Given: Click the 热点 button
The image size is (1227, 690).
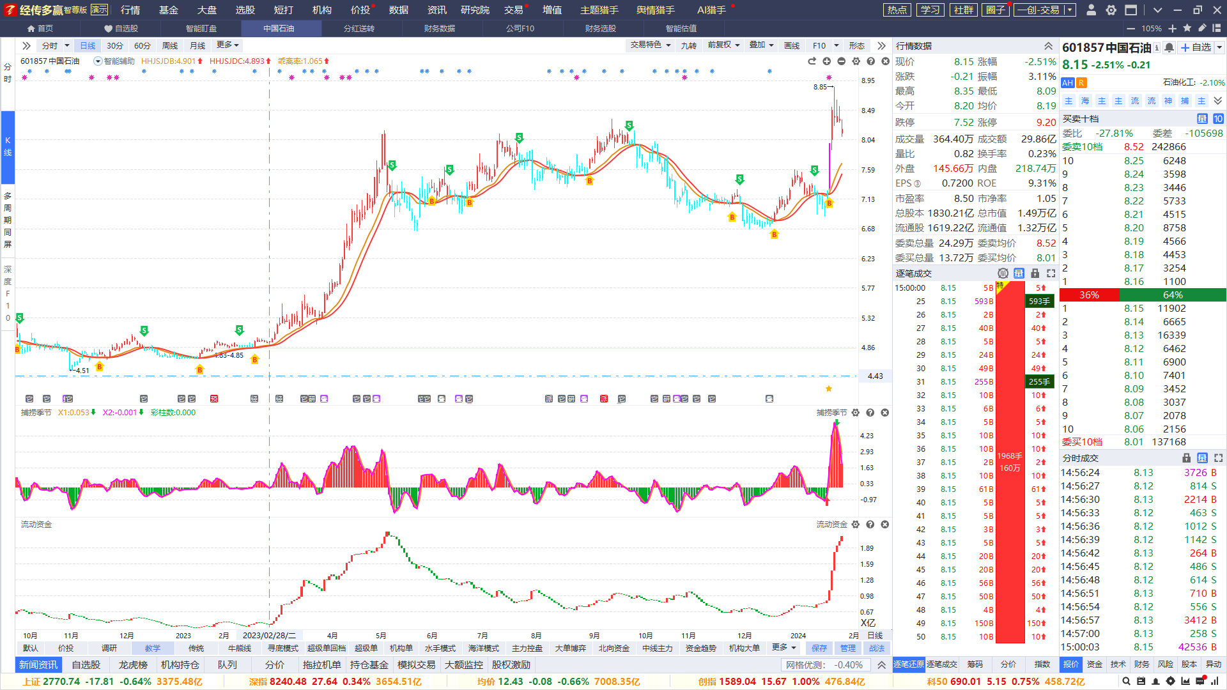Looking at the screenshot, I should click(897, 10).
